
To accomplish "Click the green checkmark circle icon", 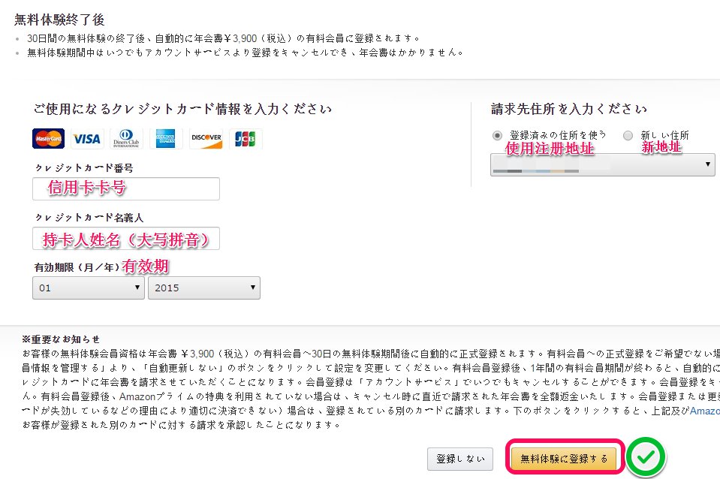I will 646,457.
